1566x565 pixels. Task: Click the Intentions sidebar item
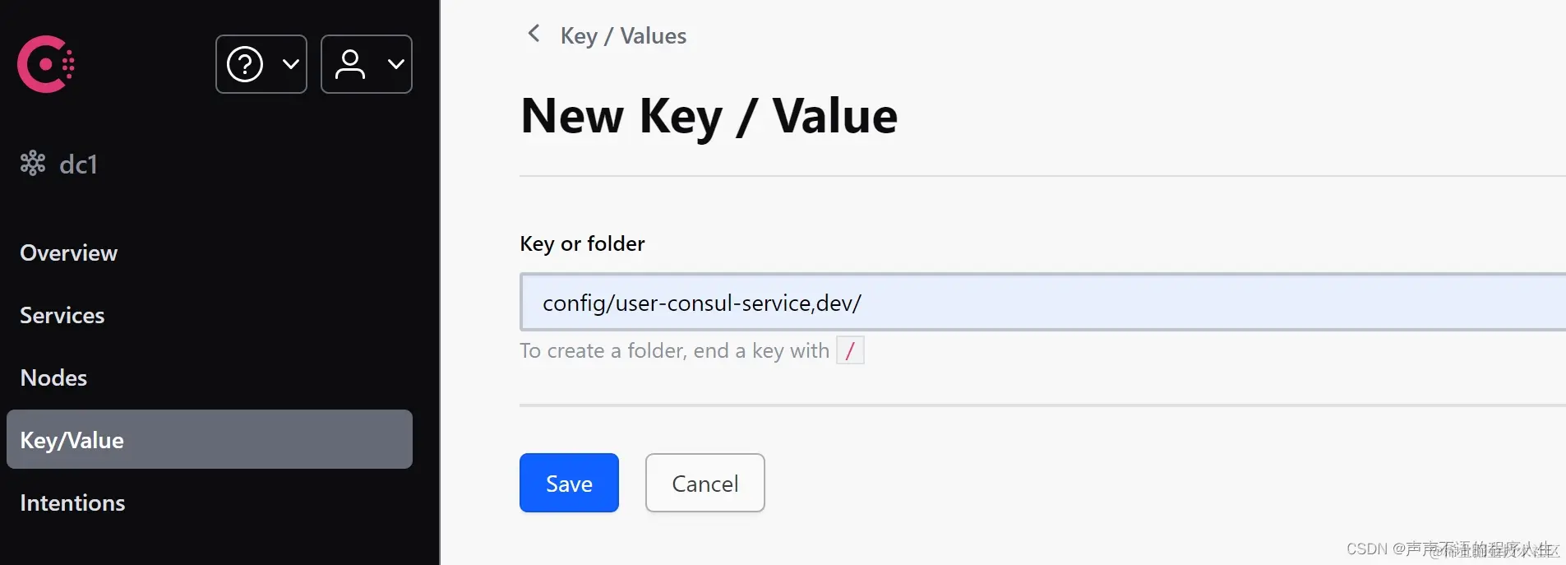point(72,502)
